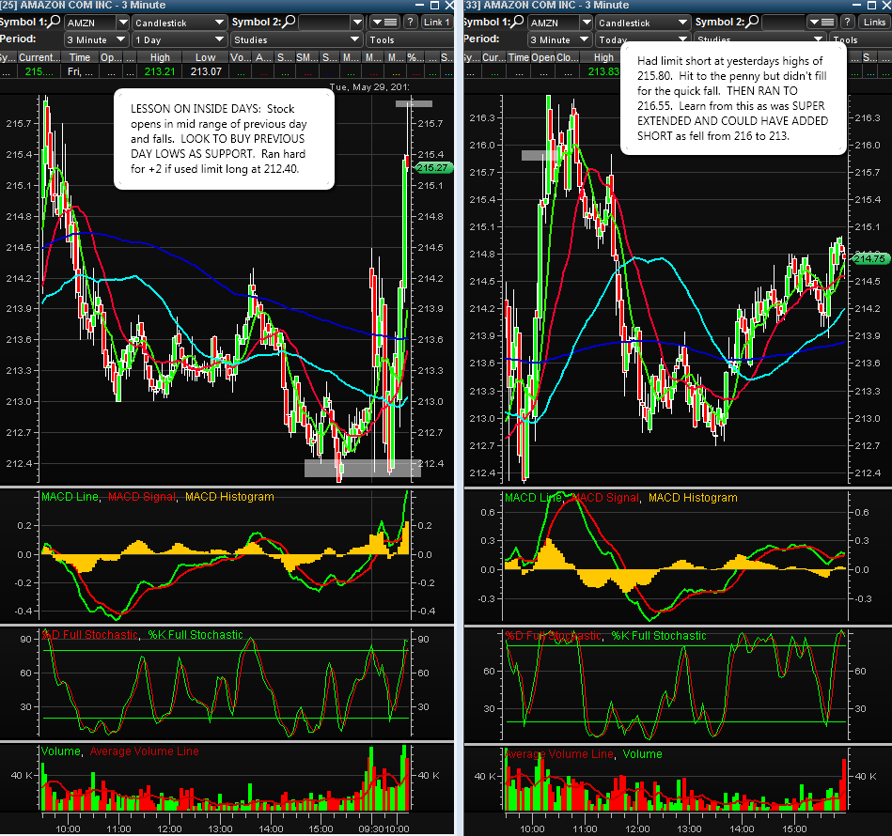Click Volume legend label in right window

[x=642, y=754]
